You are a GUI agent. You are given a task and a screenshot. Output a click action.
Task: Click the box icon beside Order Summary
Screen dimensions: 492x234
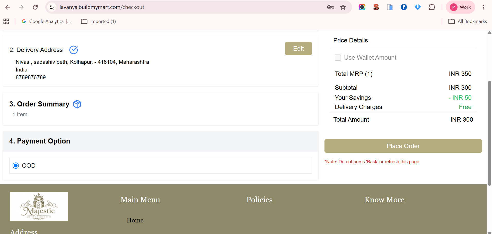77,104
